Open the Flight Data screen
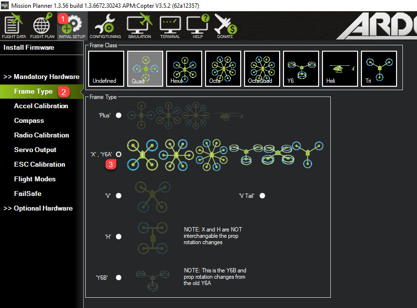Image resolution: width=417 pixels, height=308 pixels. (13, 25)
